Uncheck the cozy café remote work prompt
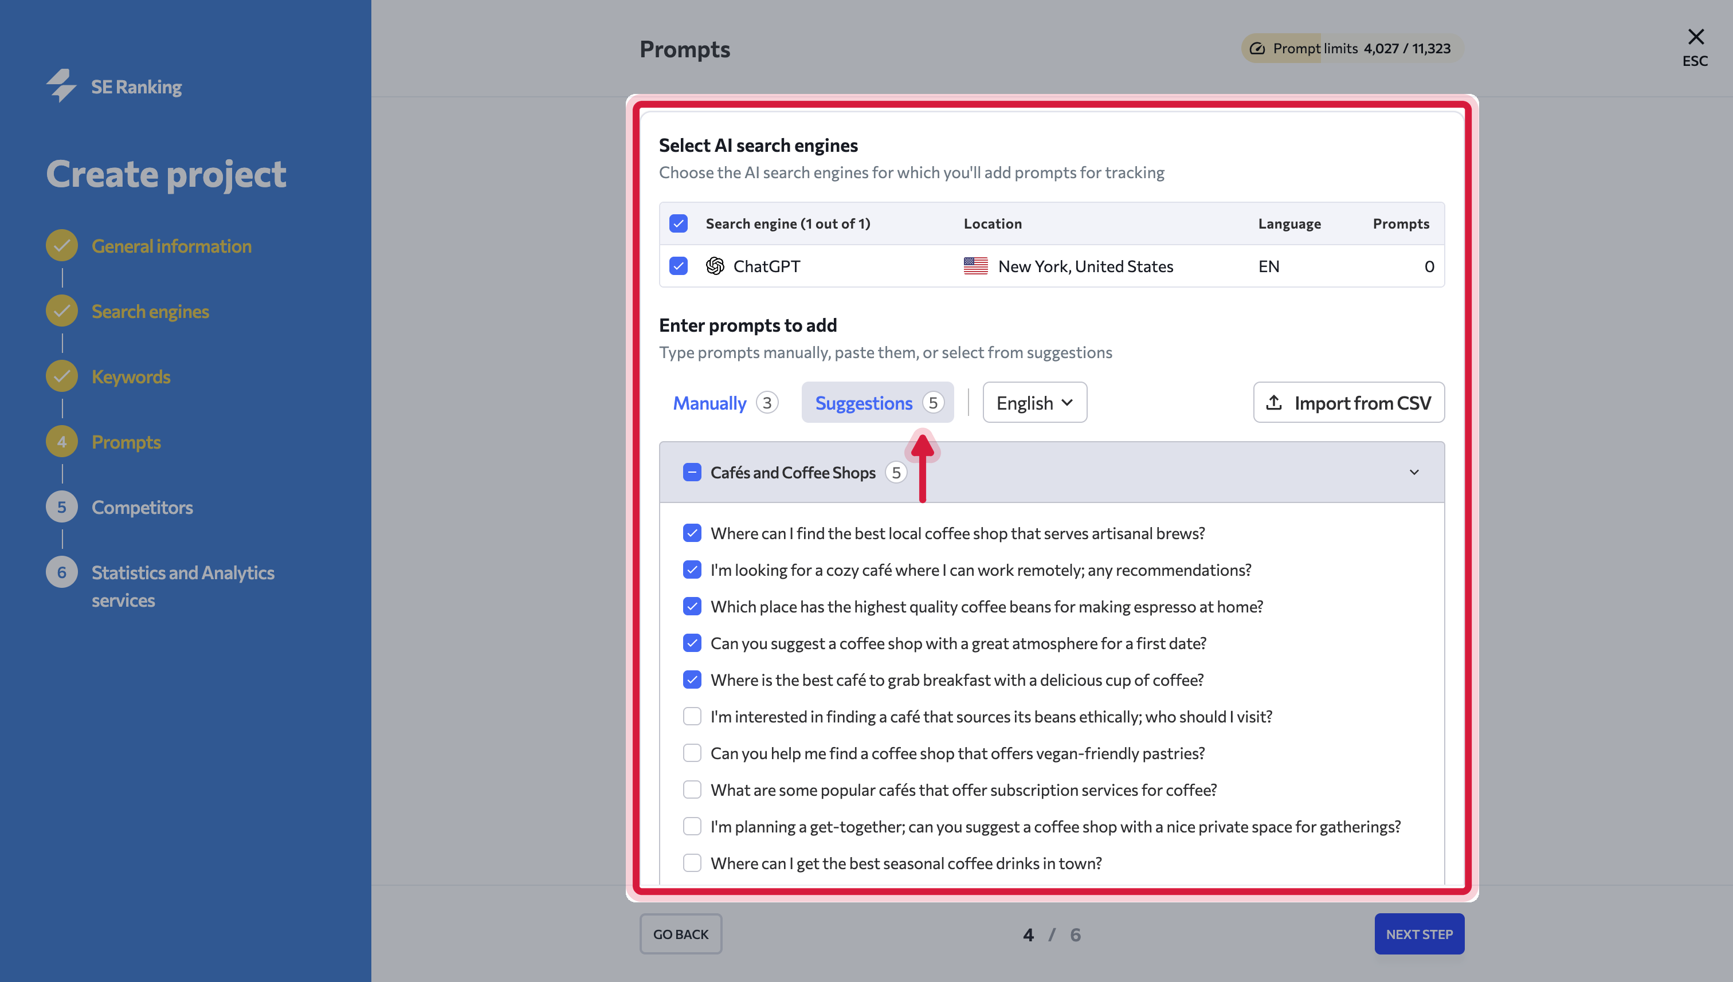Image resolution: width=1733 pixels, height=982 pixels. (692, 570)
